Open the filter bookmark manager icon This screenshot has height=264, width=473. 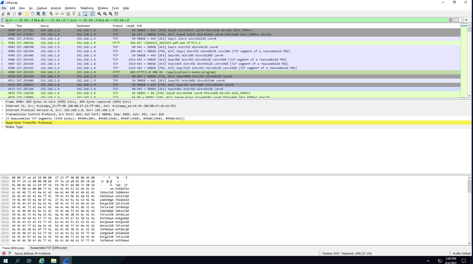click(x=2, y=20)
